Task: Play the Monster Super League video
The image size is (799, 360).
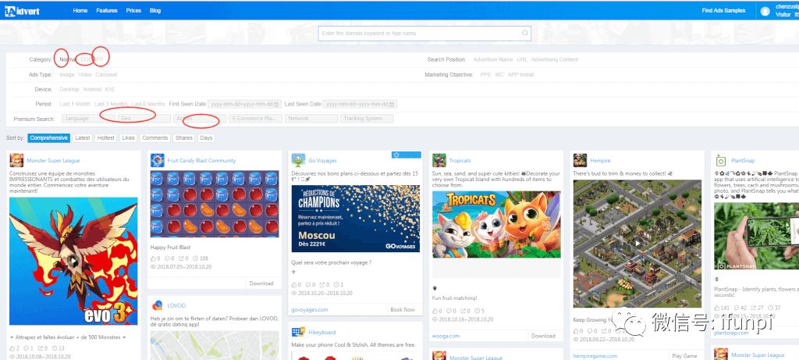Action: (74, 261)
